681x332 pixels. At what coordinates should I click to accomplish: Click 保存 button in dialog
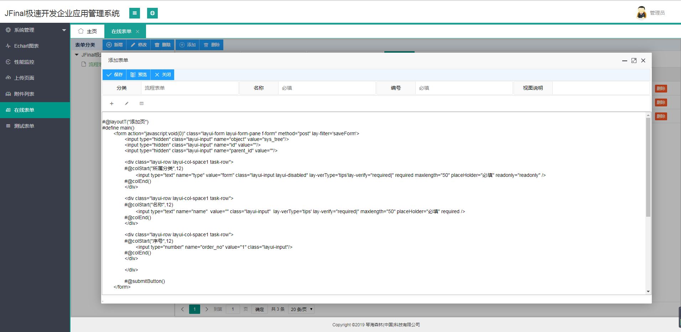(x=115, y=75)
